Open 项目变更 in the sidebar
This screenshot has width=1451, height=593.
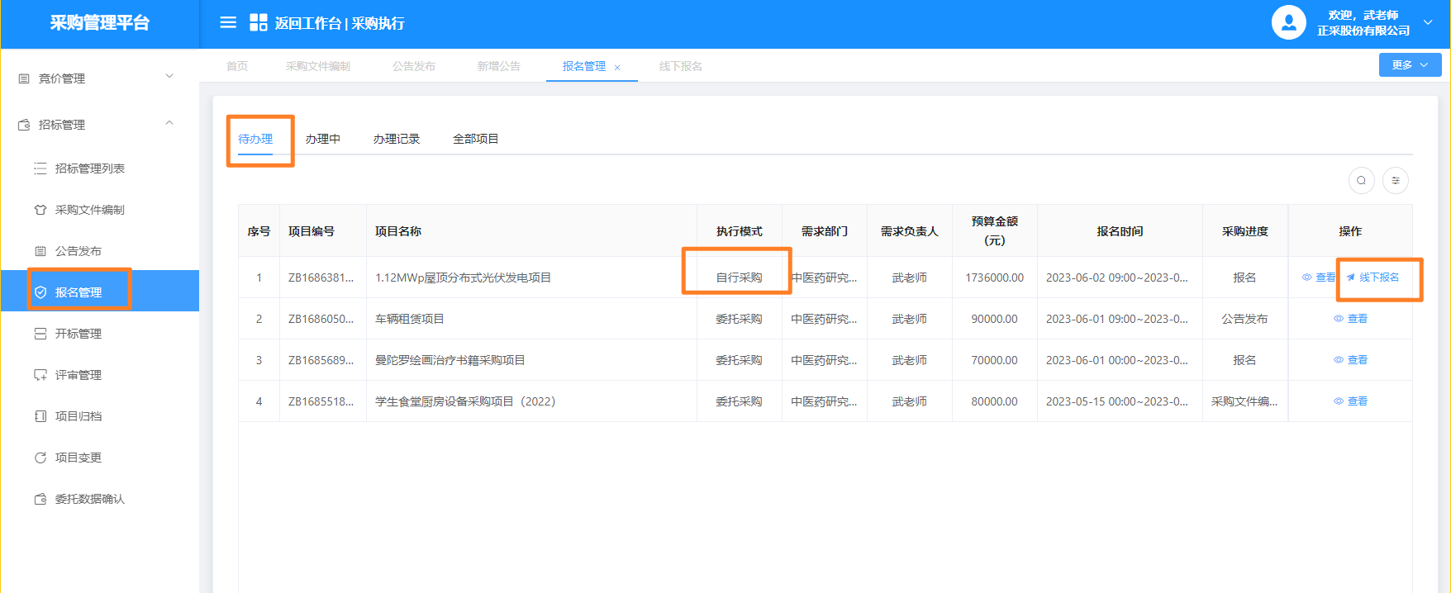(x=78, y=458)
